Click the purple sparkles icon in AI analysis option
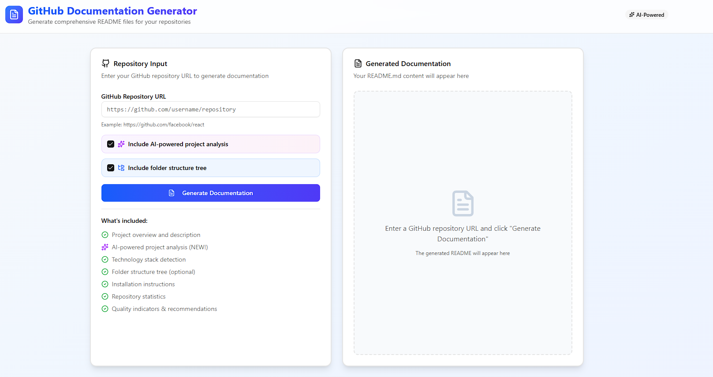 121,144
